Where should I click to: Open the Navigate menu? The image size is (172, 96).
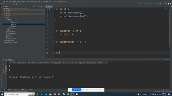coord(14,1)
